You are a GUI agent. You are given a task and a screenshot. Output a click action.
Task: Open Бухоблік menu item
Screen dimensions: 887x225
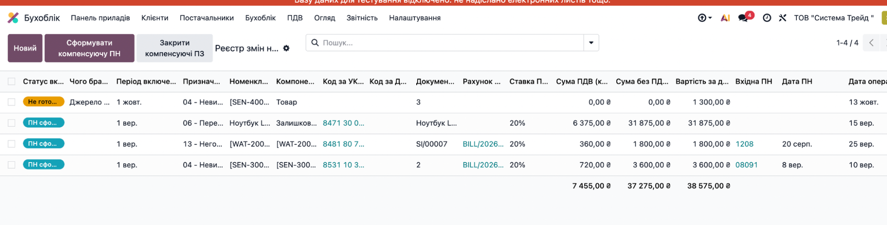point(260,18)
